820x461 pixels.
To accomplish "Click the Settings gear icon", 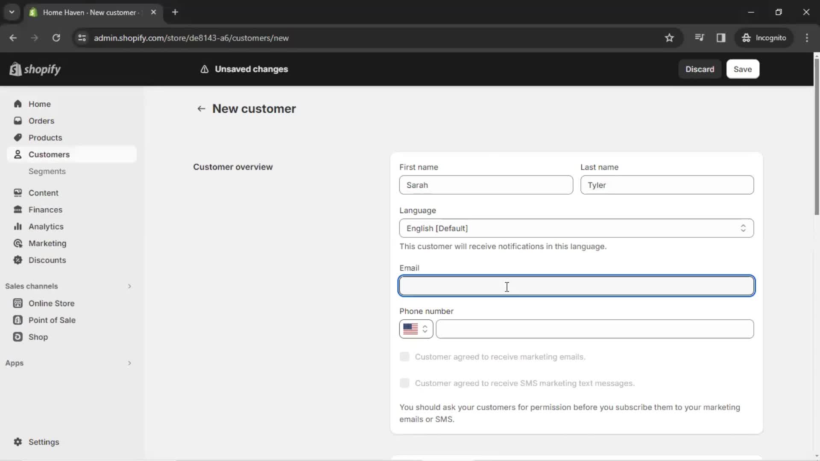I will [18, 442].
